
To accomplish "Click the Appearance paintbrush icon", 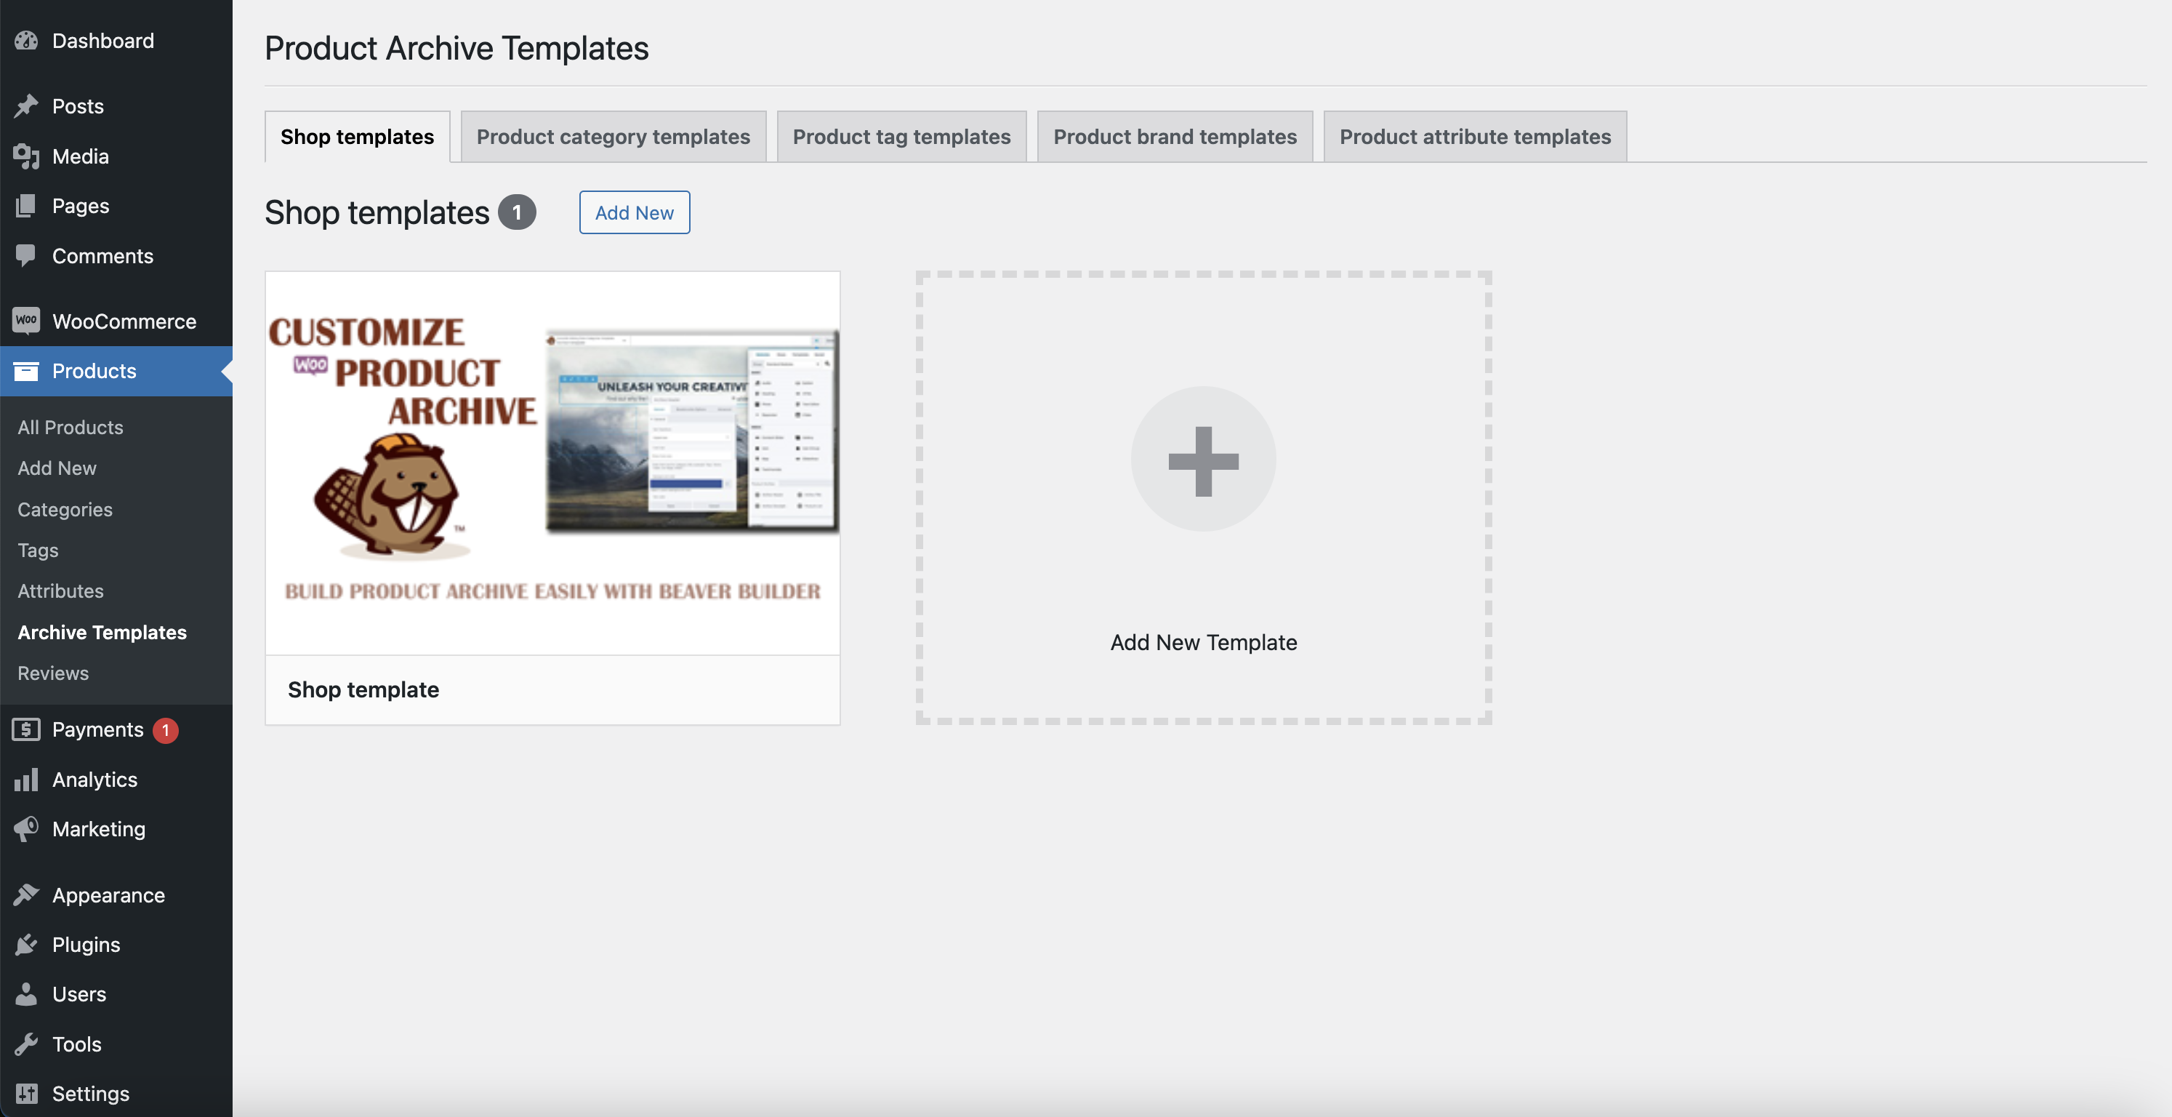I will 26,894.
